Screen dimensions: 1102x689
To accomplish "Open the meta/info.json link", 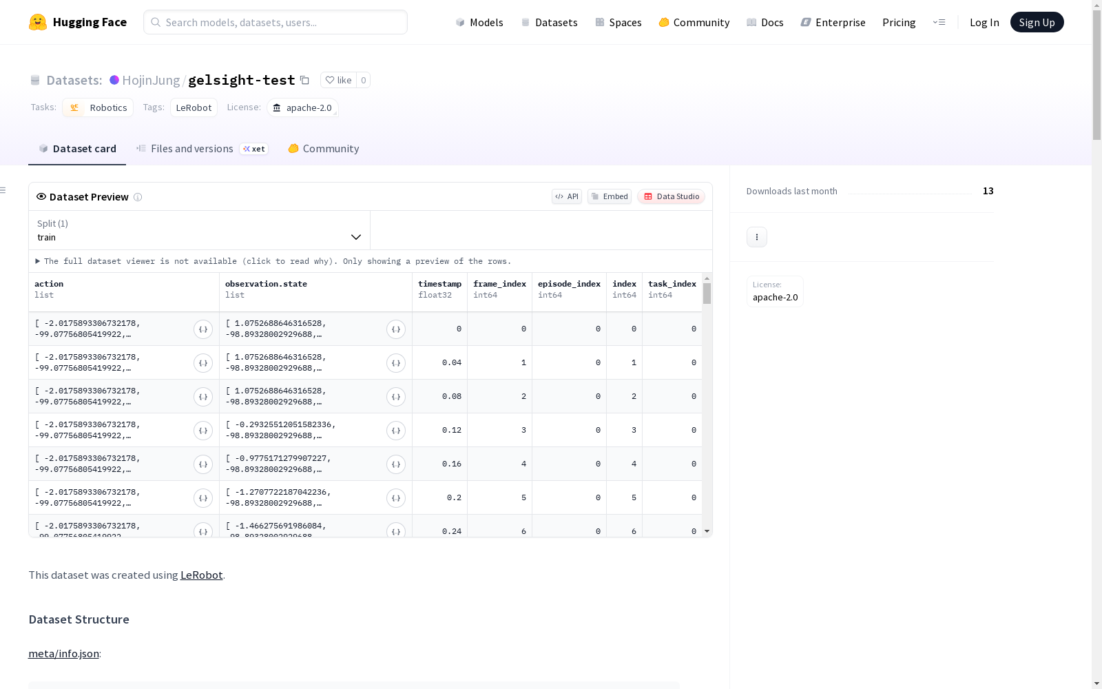I will click(x=63, y=653).
